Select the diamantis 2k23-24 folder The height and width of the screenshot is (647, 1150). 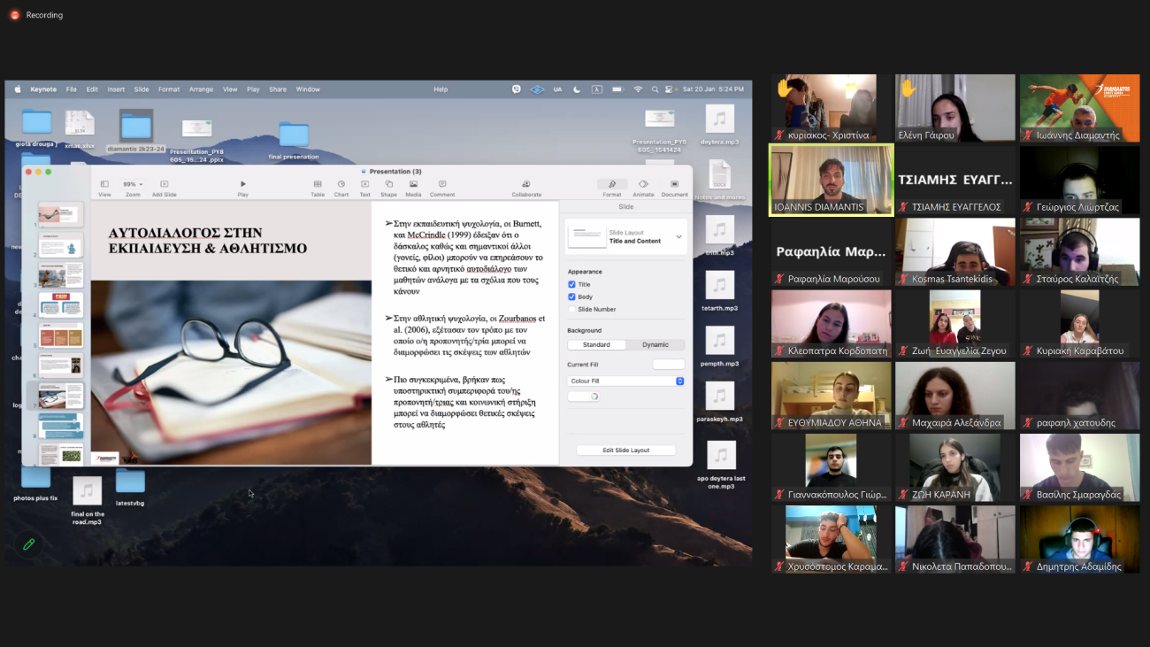[135, 131]
